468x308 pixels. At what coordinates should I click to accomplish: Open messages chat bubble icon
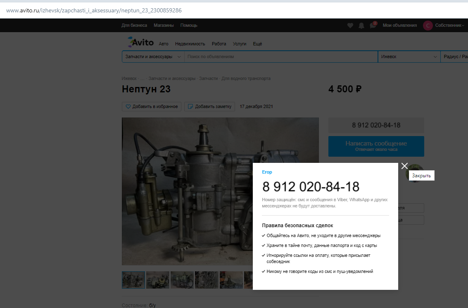pyautogui.click(x=373, y=26)
